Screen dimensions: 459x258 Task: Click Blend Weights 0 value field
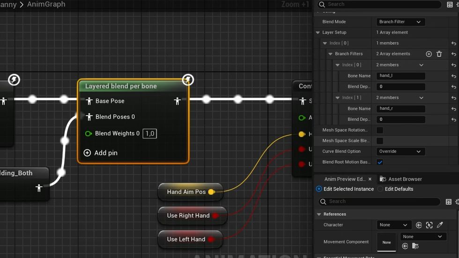149,133
